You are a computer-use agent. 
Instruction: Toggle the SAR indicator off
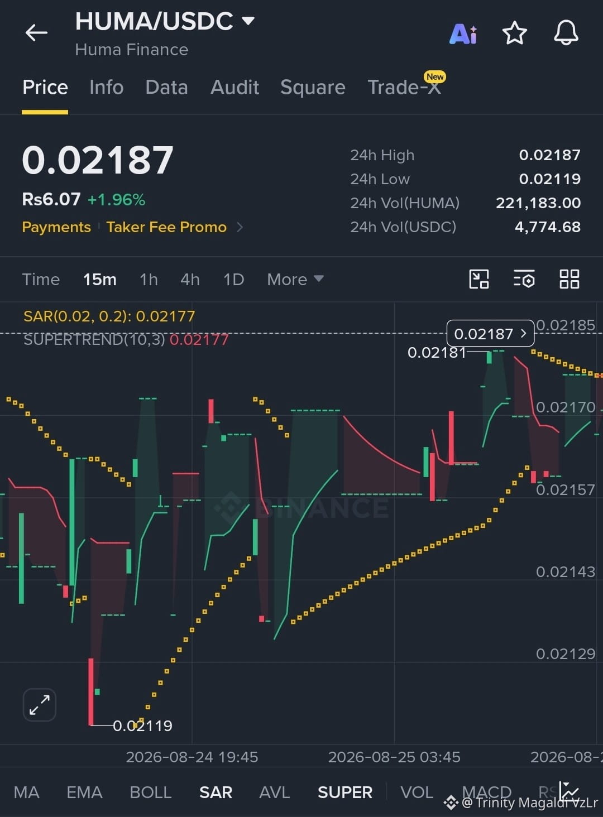pos(216,792)
